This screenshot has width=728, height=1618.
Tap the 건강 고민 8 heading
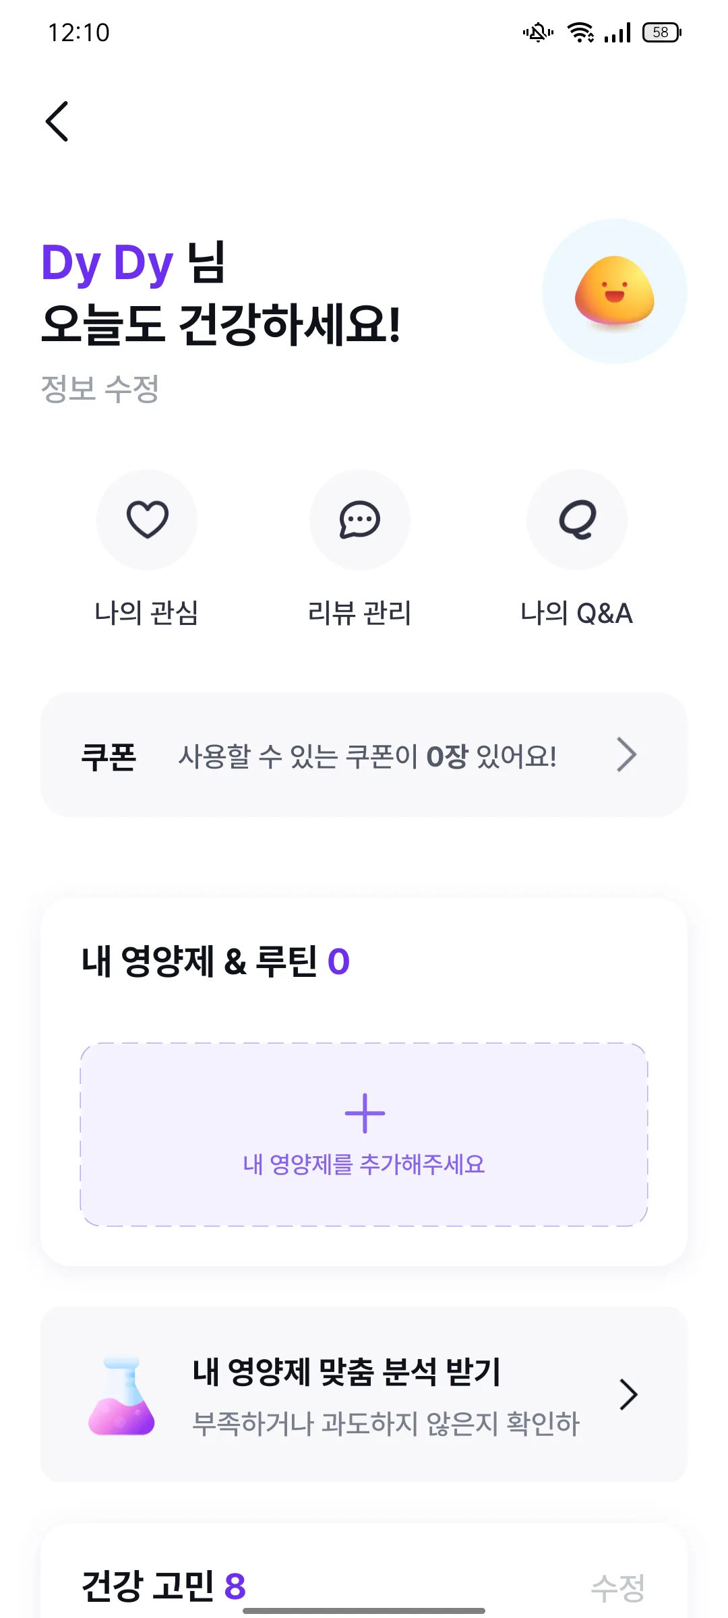[164, 1585]
